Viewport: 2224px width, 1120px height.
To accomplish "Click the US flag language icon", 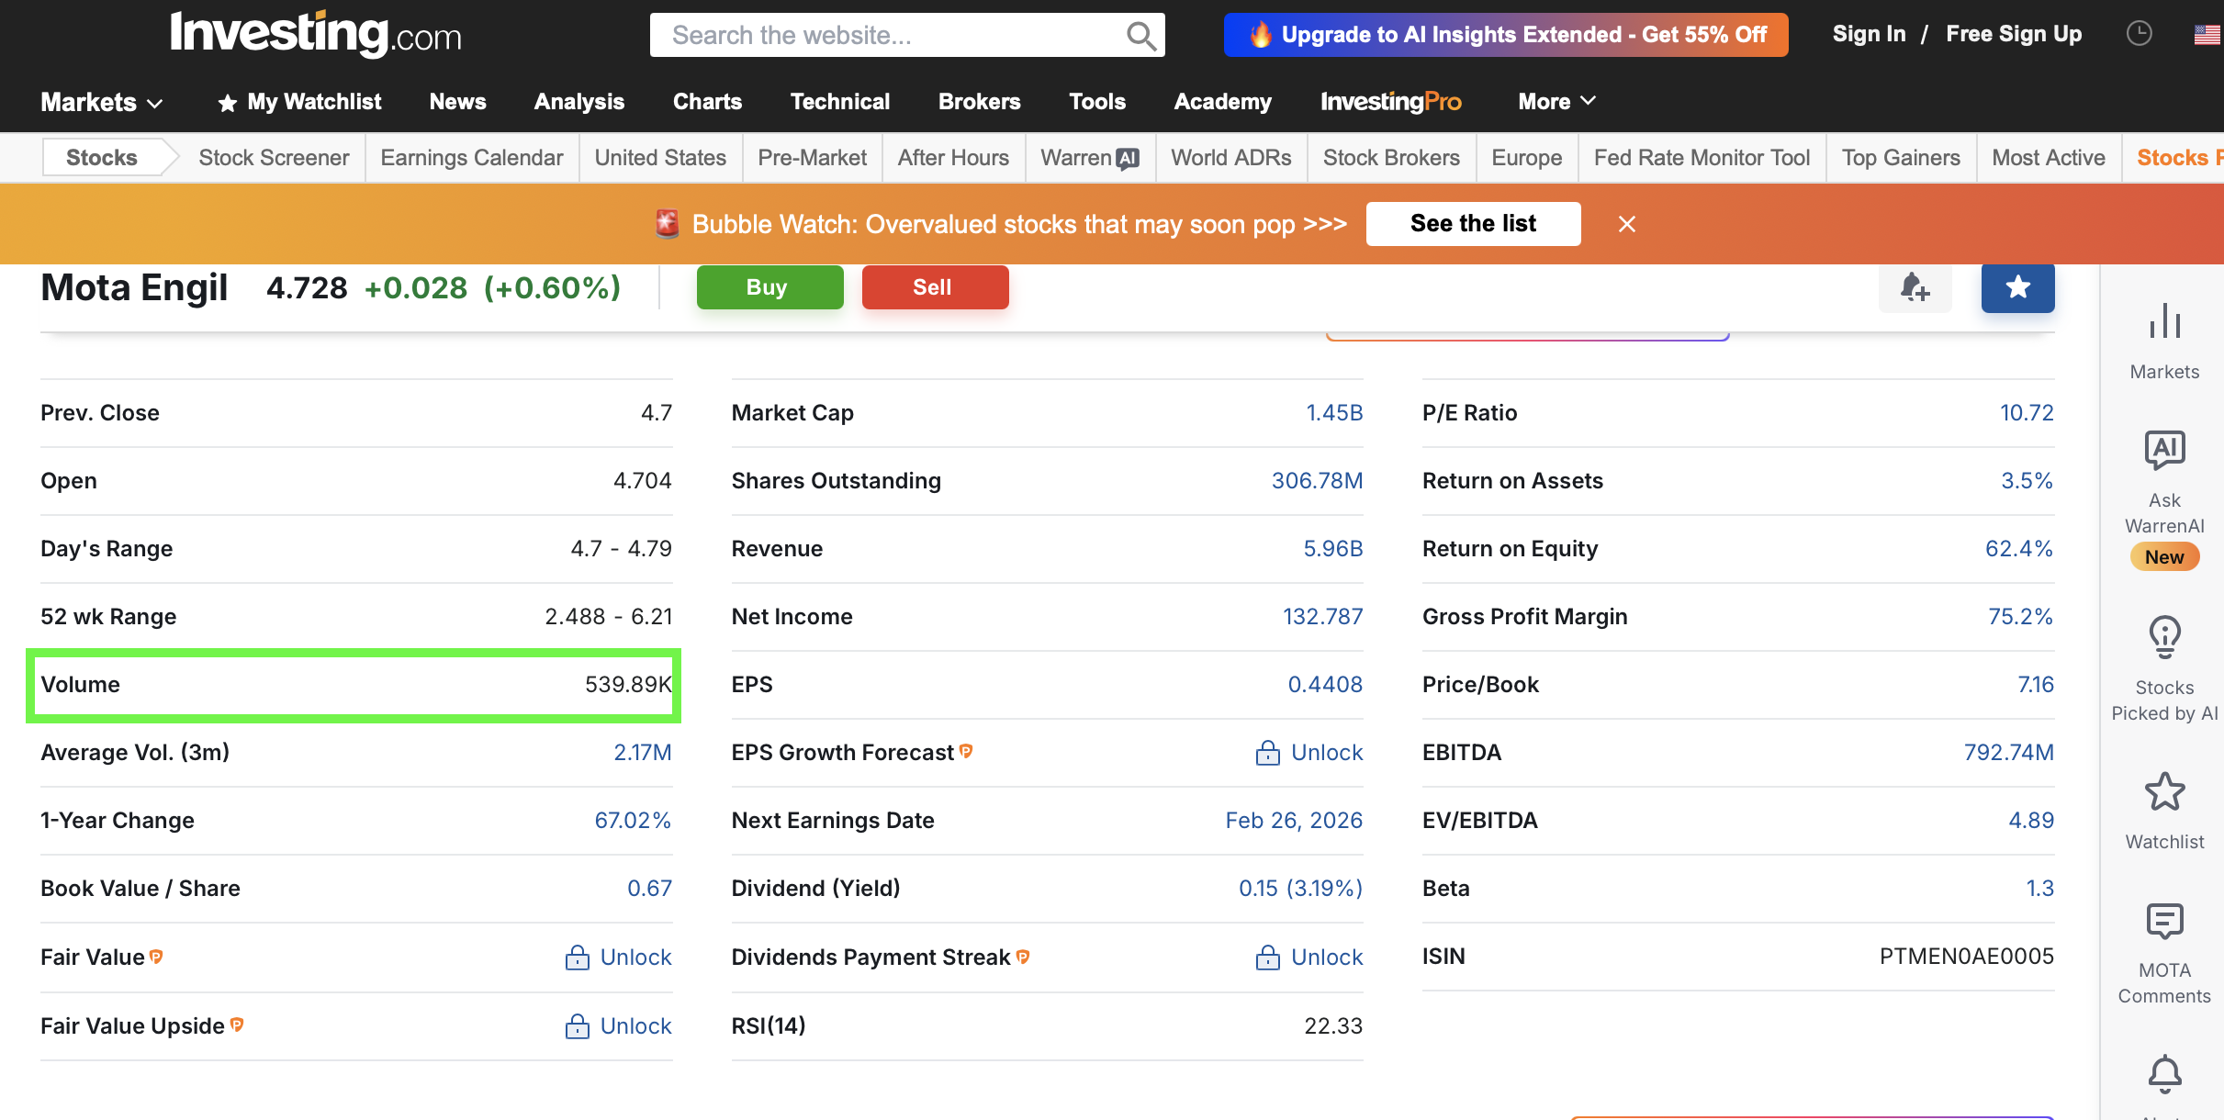I will [2206, 34].
